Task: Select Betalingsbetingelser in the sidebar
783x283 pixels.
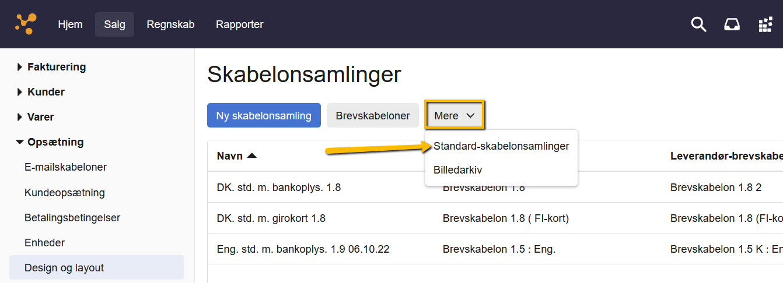Action: 72,218
